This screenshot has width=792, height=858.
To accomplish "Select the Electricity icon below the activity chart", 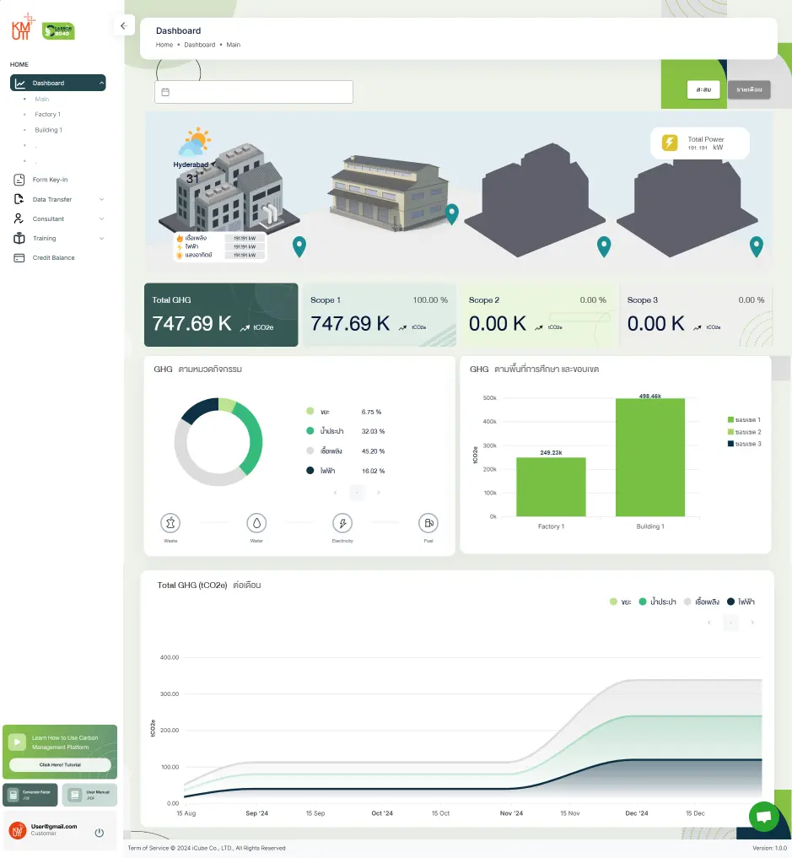I will pyautogui.click(x=342, y=523).
